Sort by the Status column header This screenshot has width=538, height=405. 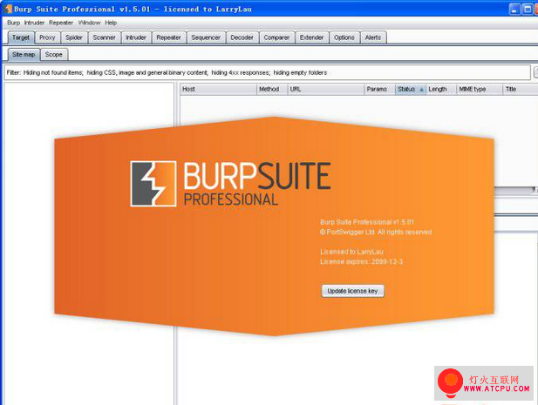point(411,89)
